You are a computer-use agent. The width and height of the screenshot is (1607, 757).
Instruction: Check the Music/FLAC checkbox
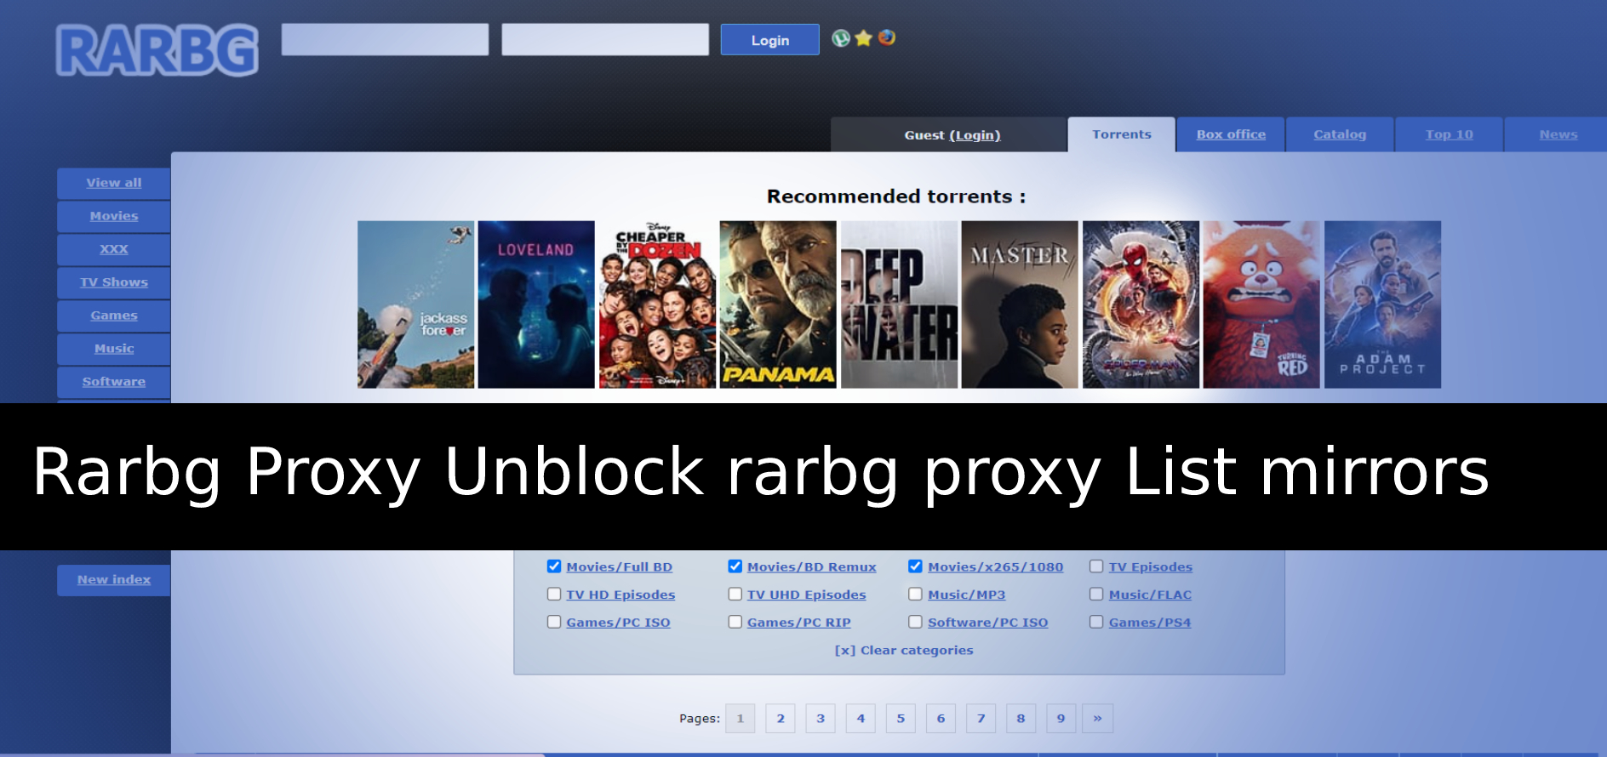pyautogui.click(x=1096, y=595)
